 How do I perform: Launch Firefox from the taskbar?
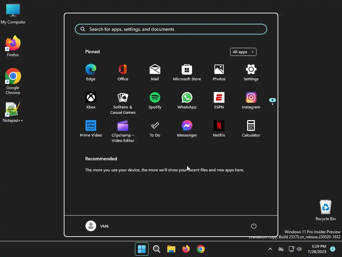point(186,249)
